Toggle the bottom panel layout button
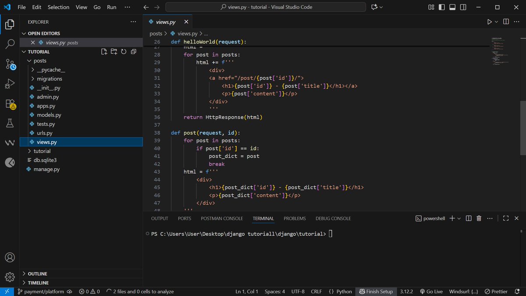 (x=452, y=7)
